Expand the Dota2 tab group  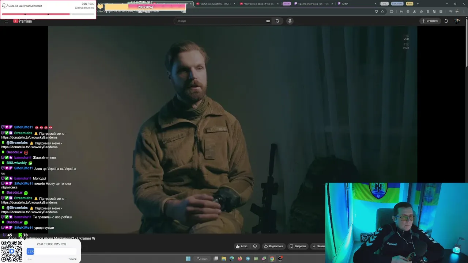(x=384, y=4)
